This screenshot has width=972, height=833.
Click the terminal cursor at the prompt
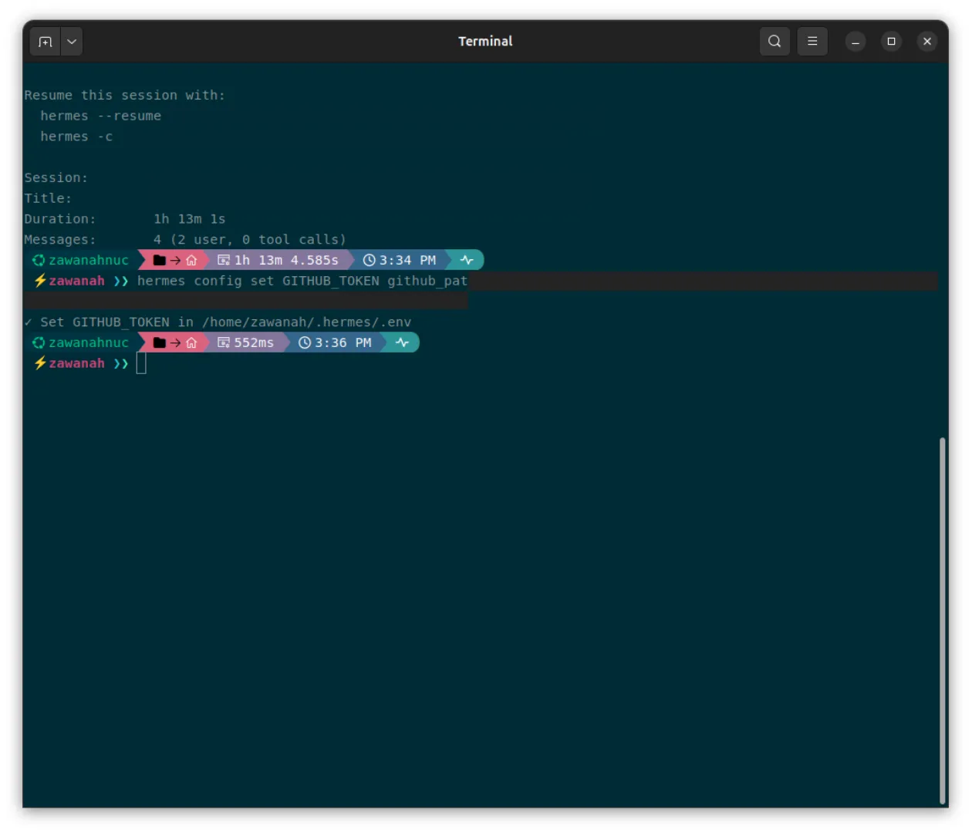coord(141,363)
